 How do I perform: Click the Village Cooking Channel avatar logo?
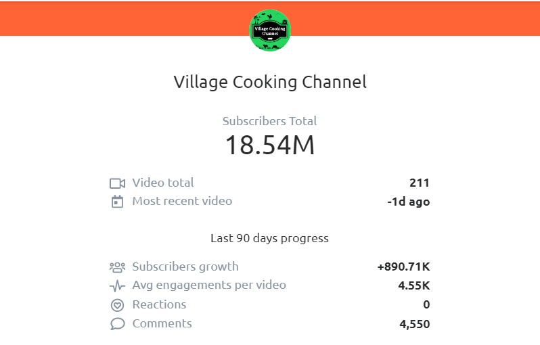tap(270, 30)
